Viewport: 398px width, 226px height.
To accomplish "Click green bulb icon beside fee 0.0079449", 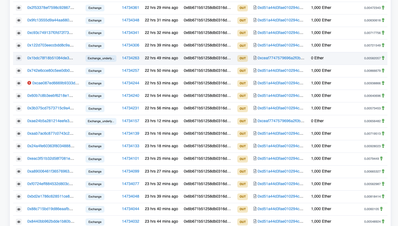I will coord(381,158).
